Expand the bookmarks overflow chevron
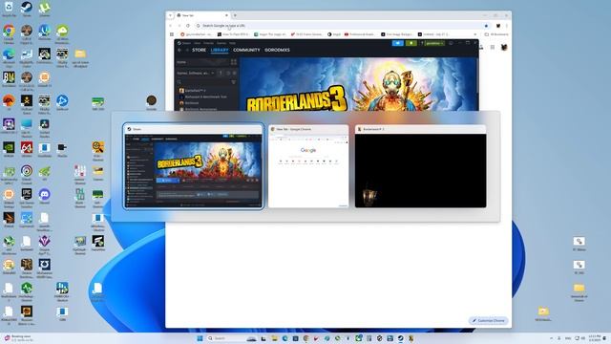The width and height of the screenshot is (611, 344). click(x=475, y=34)
